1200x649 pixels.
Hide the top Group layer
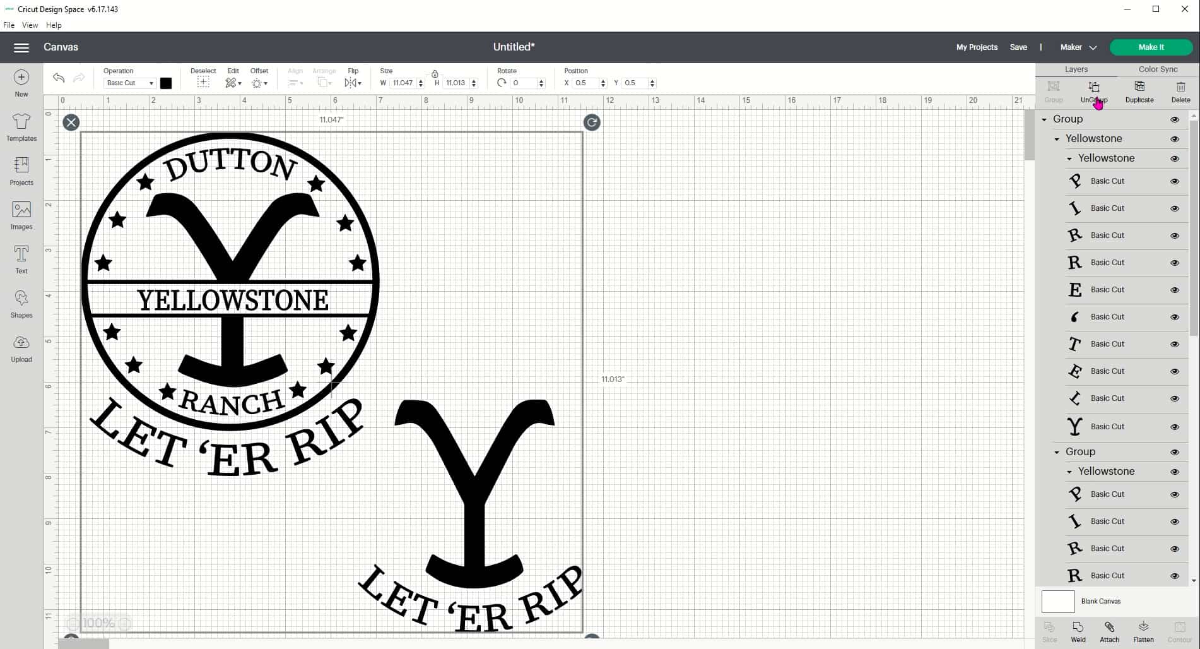[1175, 119]
